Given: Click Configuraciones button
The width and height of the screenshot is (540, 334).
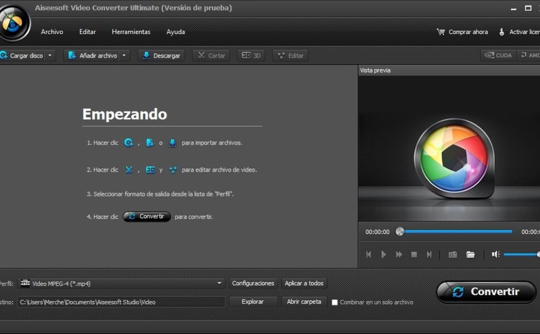Looking at the screenshot, I should tap(253, 283).
